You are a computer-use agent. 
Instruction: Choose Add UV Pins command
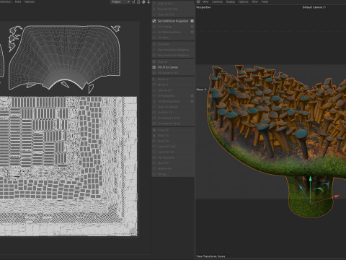click(x=173, y=4)
